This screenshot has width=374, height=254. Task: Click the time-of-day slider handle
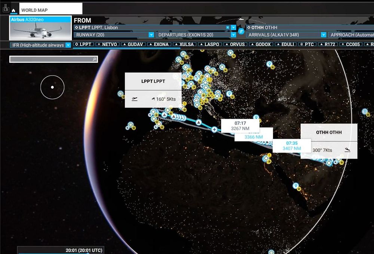point(88,253)
